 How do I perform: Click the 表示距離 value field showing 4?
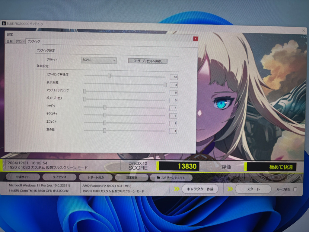click(x=174, y=85)
